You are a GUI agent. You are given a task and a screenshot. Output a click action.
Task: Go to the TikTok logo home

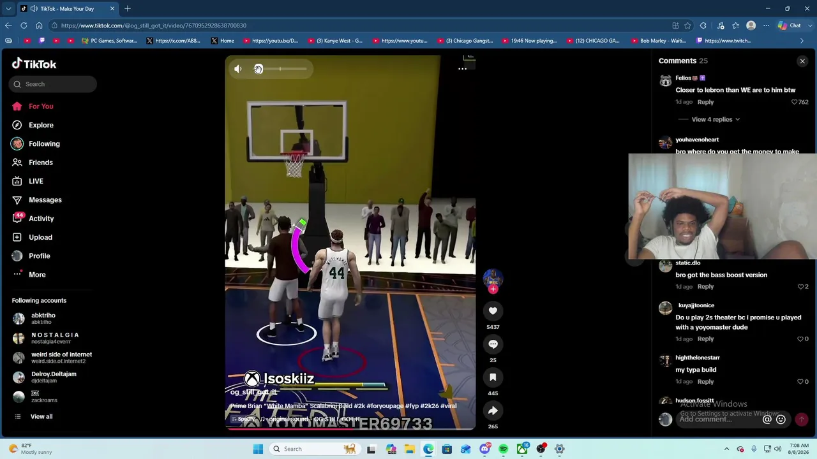pyautogui.click(x=34, y=64)
